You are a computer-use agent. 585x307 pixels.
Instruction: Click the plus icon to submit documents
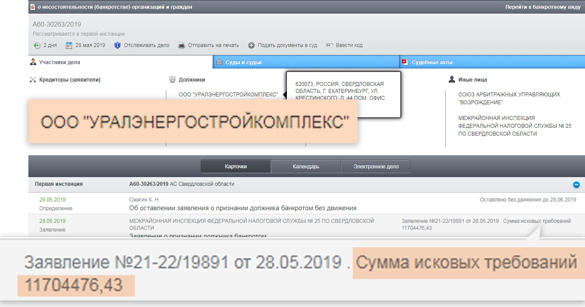pos(251,45)
